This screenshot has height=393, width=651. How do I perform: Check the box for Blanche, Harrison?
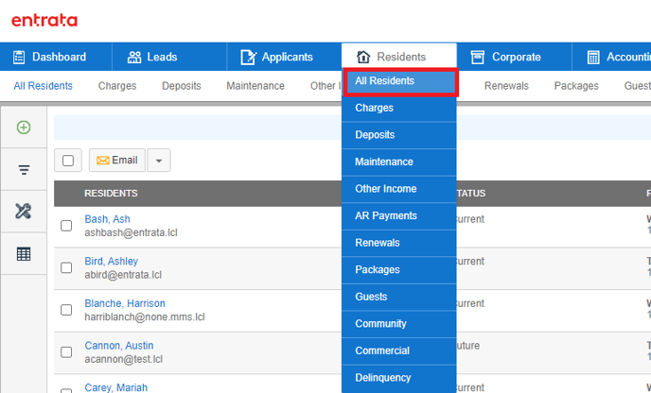tap(66, 310)
